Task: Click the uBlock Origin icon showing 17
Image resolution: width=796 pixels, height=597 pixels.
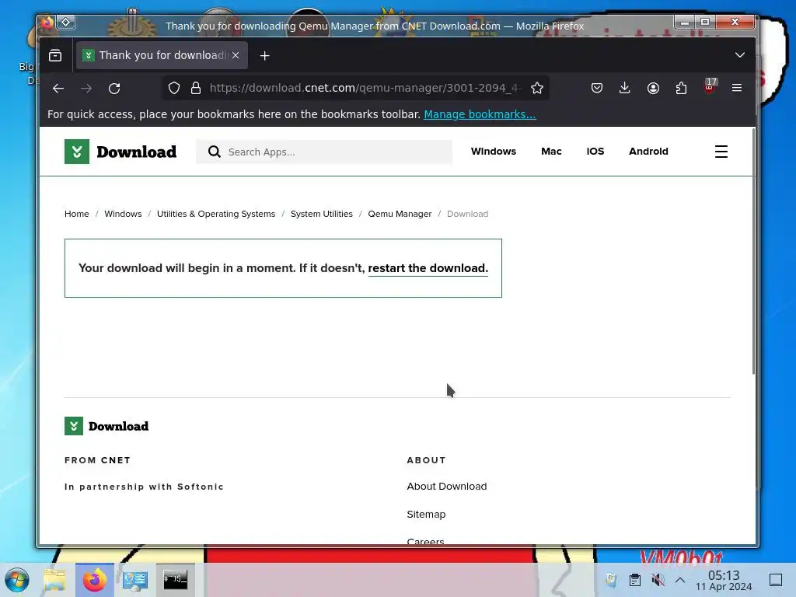Action: 710,87
